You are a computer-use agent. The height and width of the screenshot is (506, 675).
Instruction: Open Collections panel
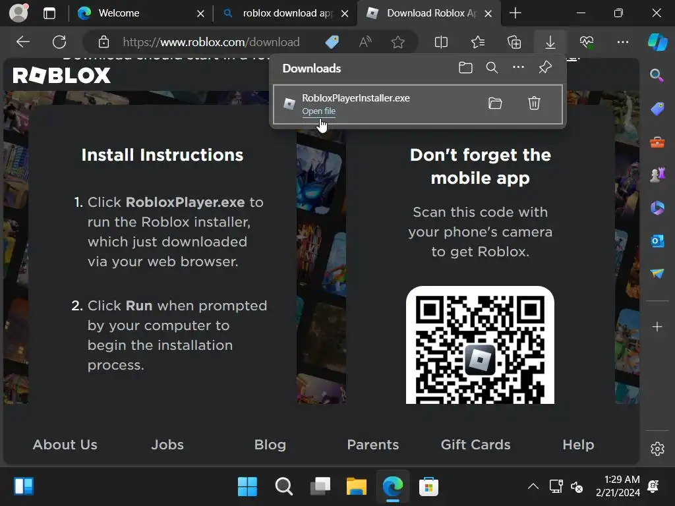[x=514, y=42]
